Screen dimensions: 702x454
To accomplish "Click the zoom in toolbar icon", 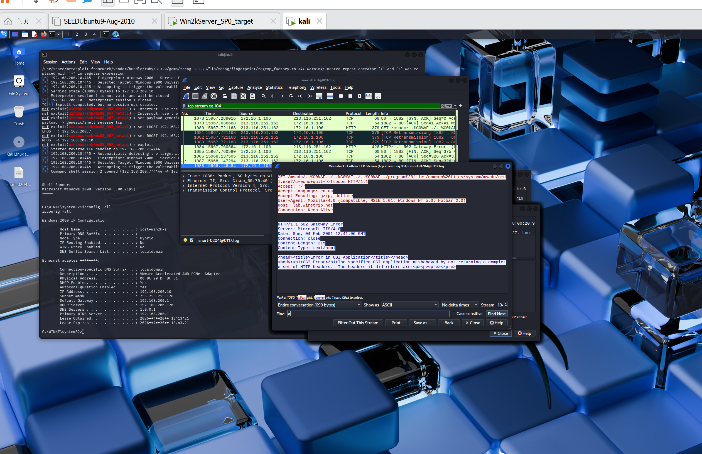I will tap(341, 96).
